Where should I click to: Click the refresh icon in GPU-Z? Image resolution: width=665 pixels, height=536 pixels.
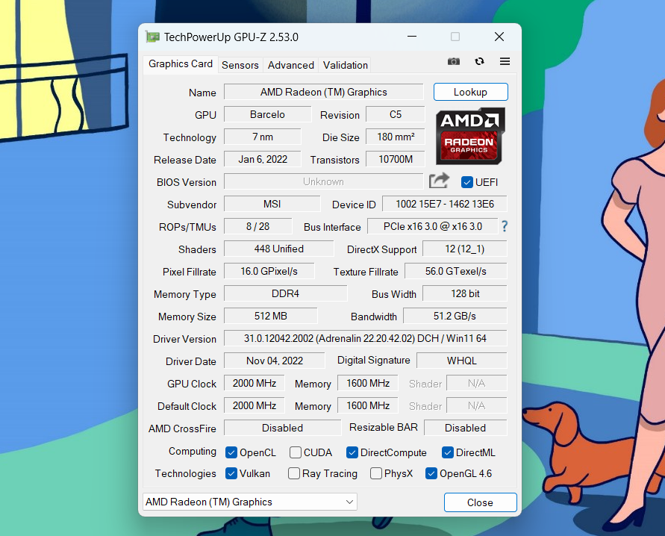(479, 61)
